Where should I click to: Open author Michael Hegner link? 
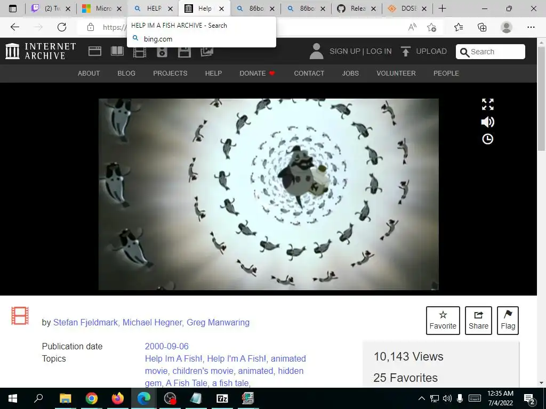152,322
